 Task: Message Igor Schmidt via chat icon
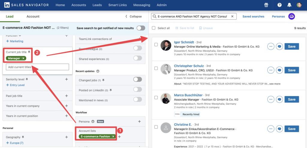[279, 46]
